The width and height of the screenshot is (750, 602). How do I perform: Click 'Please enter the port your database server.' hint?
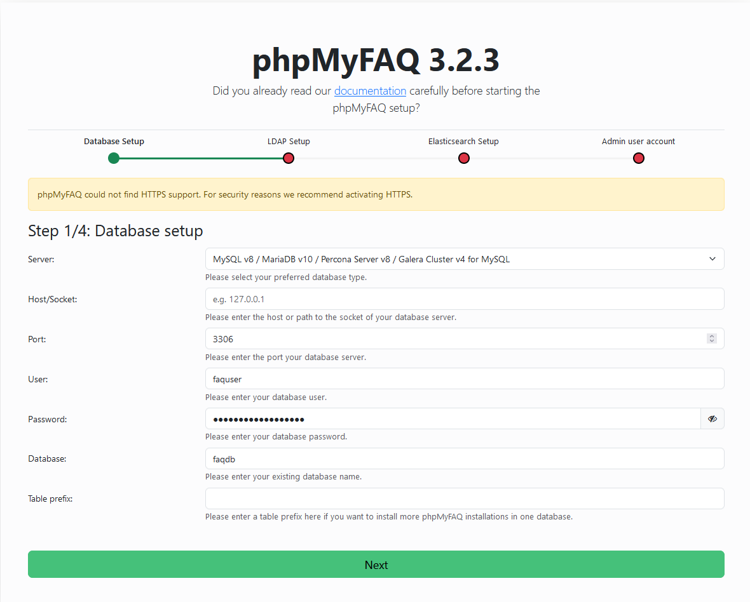[x=285, y=358]
